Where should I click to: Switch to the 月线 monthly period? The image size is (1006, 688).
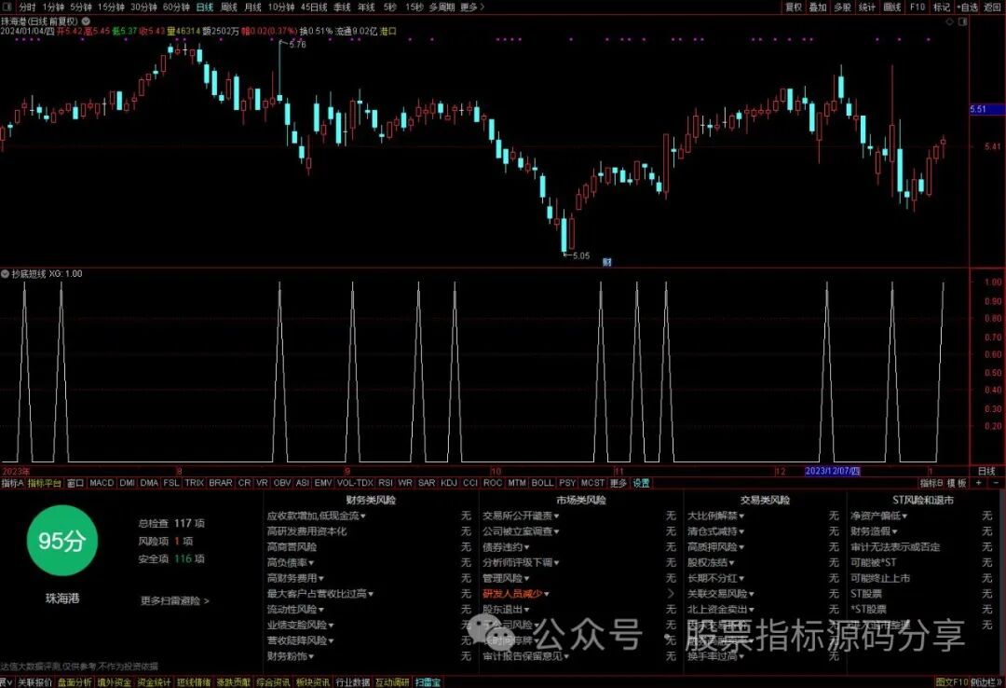pos(252,7)
